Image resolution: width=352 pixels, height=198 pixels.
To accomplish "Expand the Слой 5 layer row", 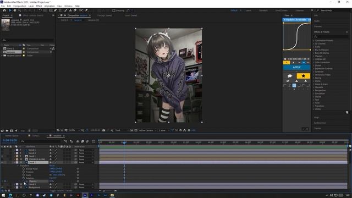I will (x=14, y=150).
